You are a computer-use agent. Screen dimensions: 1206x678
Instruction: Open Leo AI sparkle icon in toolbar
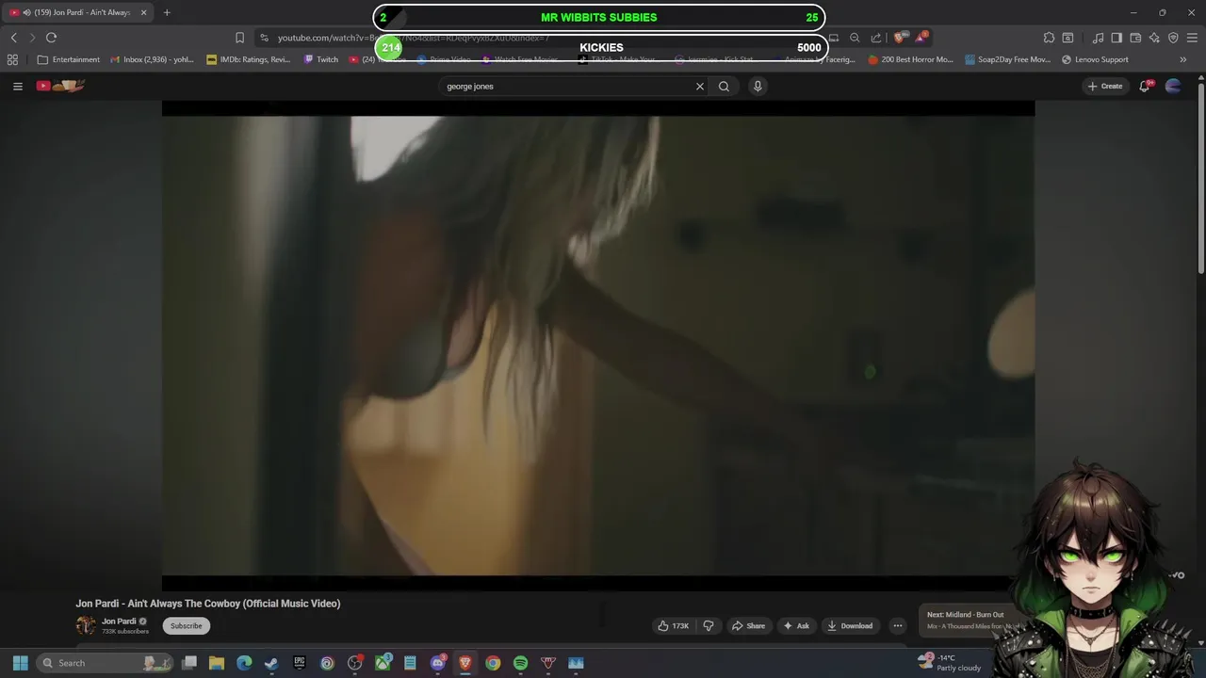point(1154,38)
